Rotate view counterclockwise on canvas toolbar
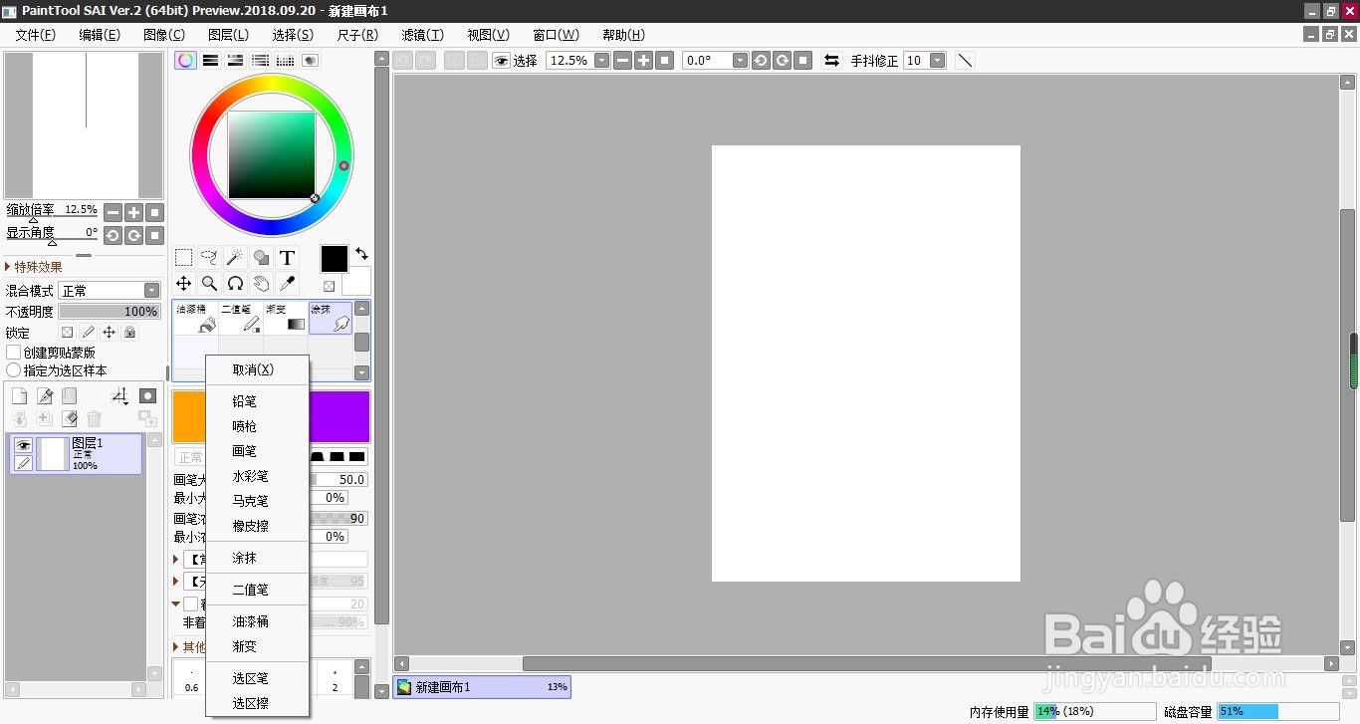The height and width of the screenshot is (724, 1360). click(761, 61)
